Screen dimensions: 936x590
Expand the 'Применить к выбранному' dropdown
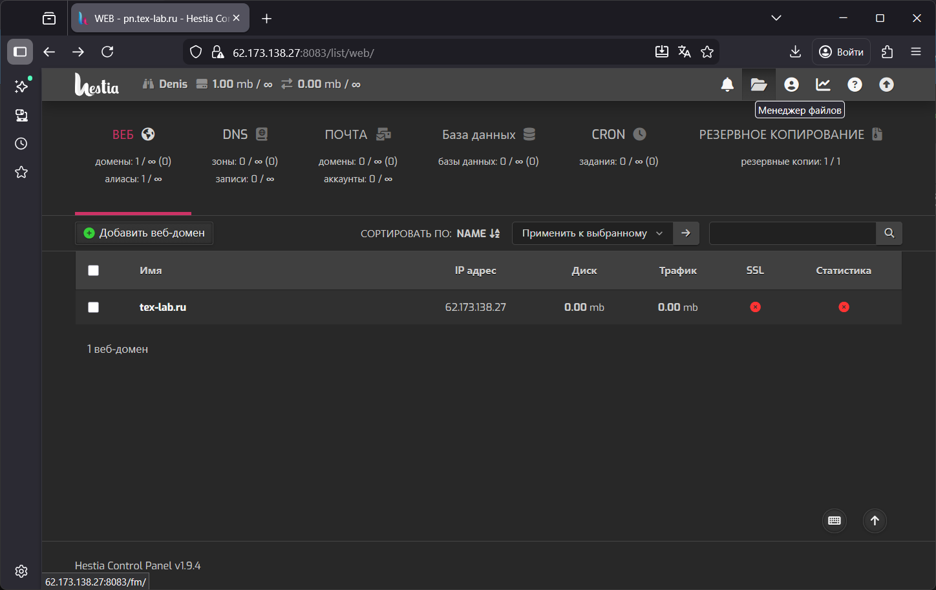pos(592,233)
